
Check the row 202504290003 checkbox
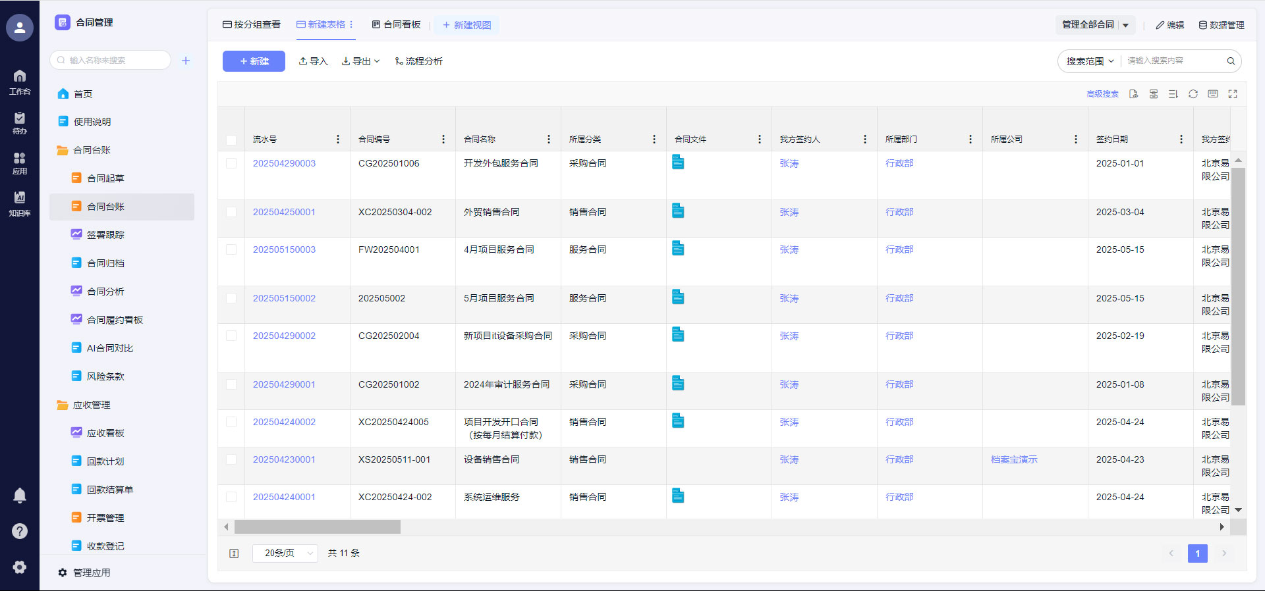coord(231,163)
